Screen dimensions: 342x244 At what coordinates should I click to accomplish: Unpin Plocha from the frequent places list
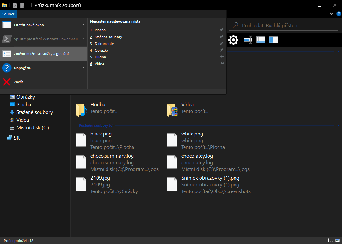pyautogui.click(x=221, y=30)
